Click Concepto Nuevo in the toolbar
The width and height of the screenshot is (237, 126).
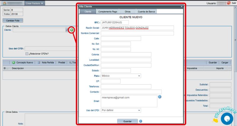(x=23, y=63)
